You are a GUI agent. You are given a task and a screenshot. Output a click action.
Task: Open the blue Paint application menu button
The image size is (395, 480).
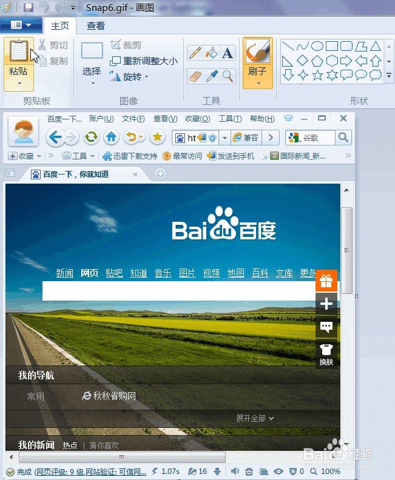coord(21,25)
